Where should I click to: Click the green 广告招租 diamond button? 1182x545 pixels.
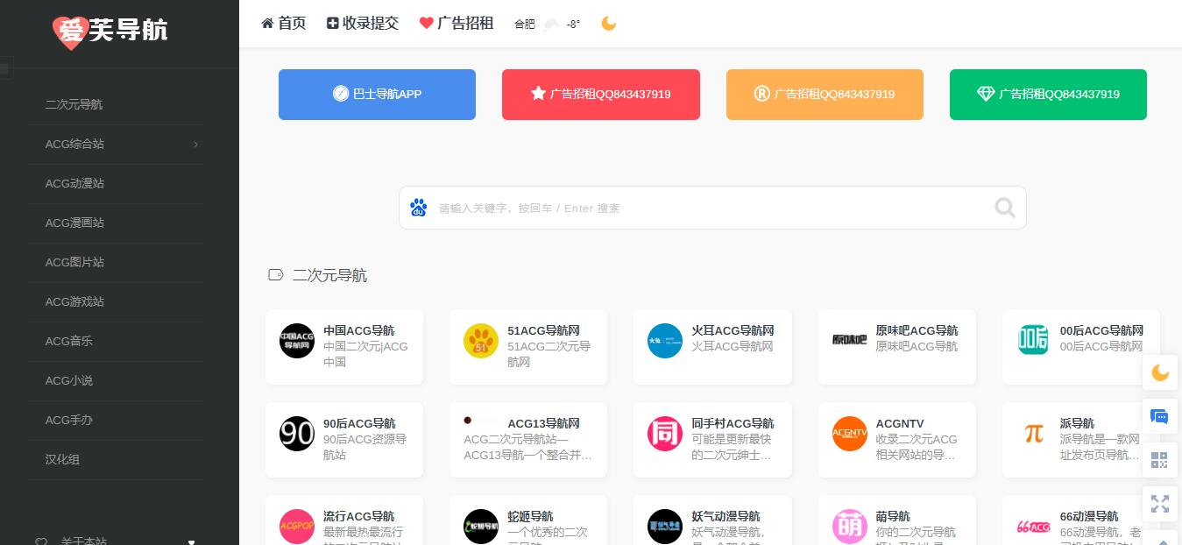click(1048, 94)
